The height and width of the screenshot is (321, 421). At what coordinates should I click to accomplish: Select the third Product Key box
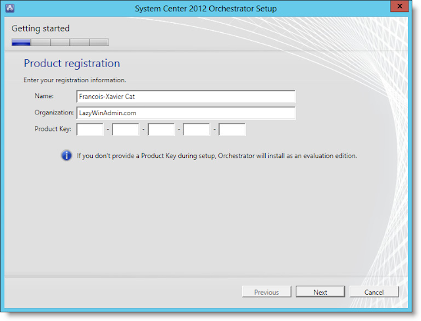tap(161, 130)
